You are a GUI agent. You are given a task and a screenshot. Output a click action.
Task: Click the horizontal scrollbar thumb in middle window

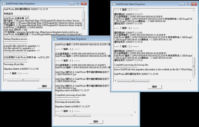tap(74, 115)
